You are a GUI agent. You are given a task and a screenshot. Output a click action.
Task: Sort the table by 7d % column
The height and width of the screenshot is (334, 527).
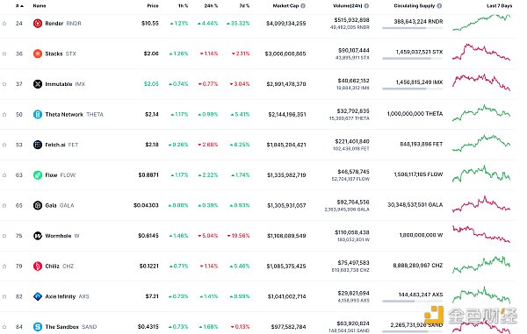pos(244,6)
